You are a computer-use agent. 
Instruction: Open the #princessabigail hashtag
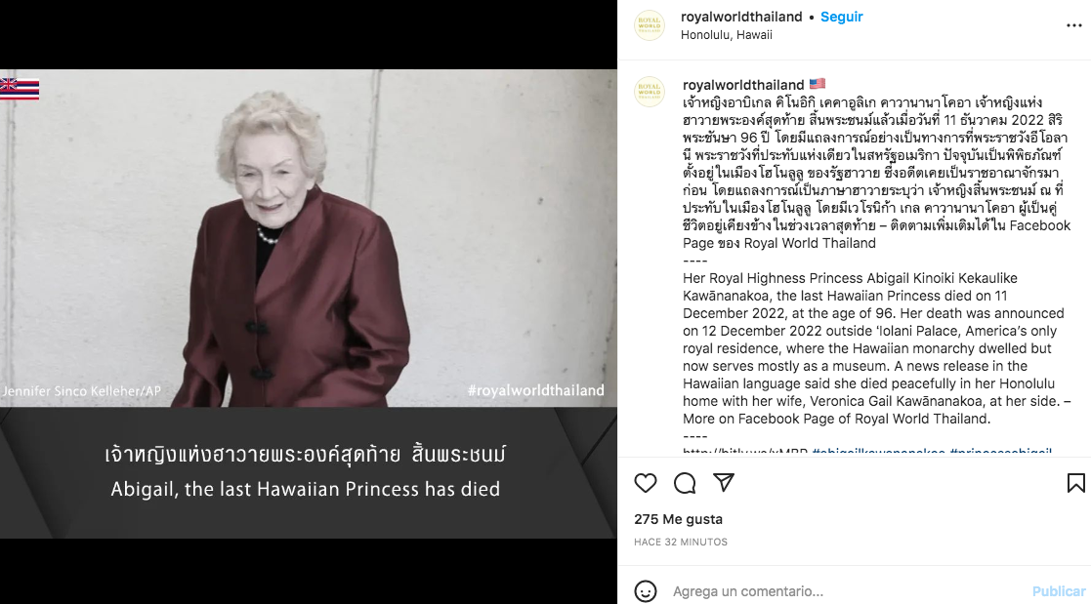pos(1000,450)
